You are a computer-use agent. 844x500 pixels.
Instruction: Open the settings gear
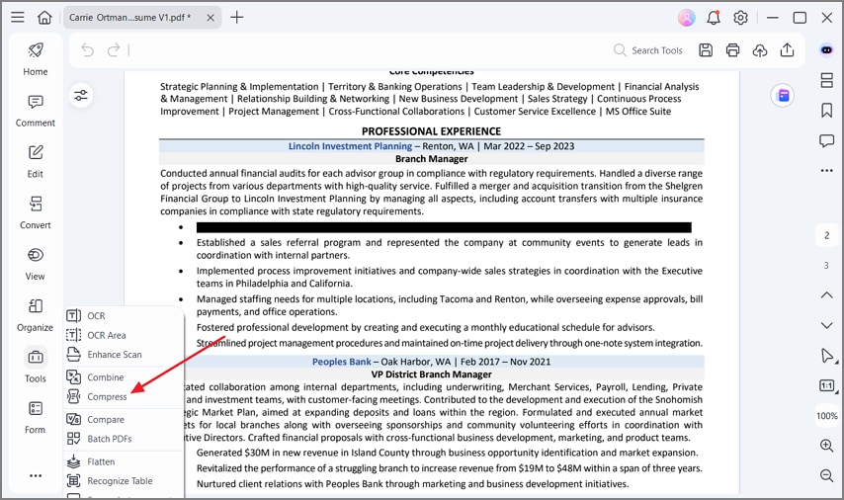click(x=740, y=18)
